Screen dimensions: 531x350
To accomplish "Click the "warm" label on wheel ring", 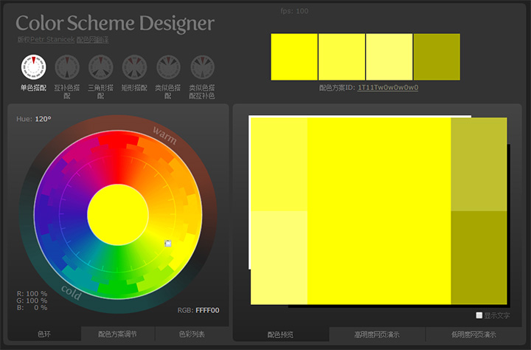I will click(164, 135).
